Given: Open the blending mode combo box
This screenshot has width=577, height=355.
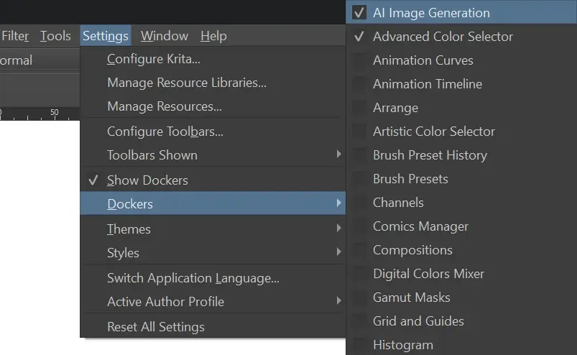Looking at the screenshot, I should coord(40,60).
